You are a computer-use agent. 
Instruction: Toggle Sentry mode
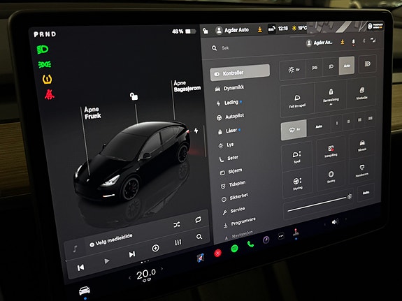pos(331,177)
